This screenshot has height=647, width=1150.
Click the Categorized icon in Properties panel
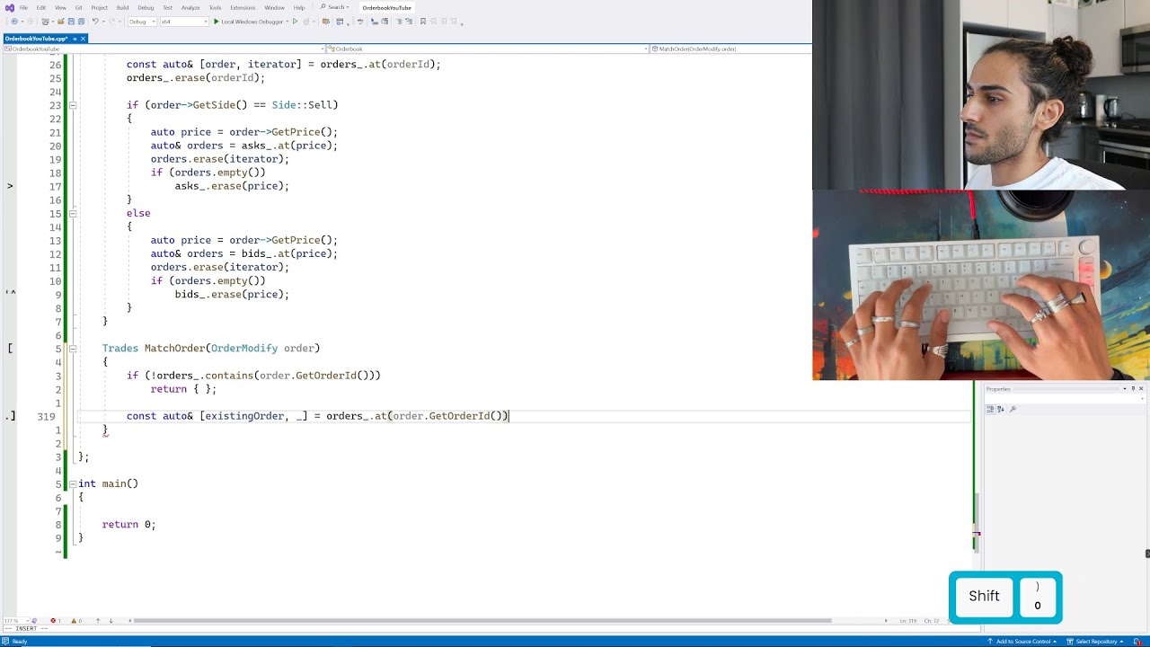[x=991, y=409]
